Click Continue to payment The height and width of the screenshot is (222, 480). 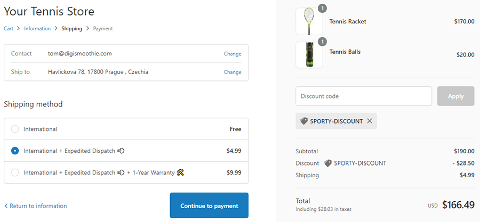(209, 205)
